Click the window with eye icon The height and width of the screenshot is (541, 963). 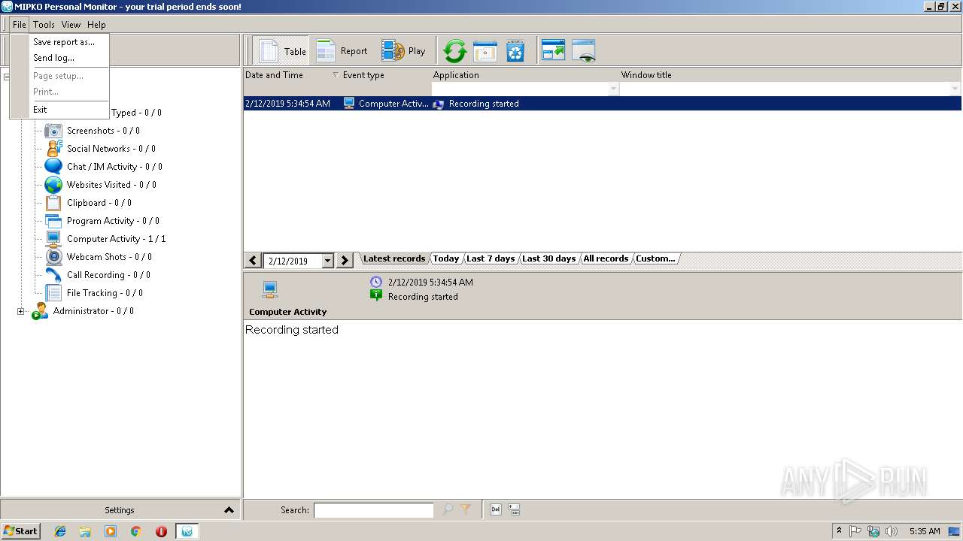tap(584, 51)
